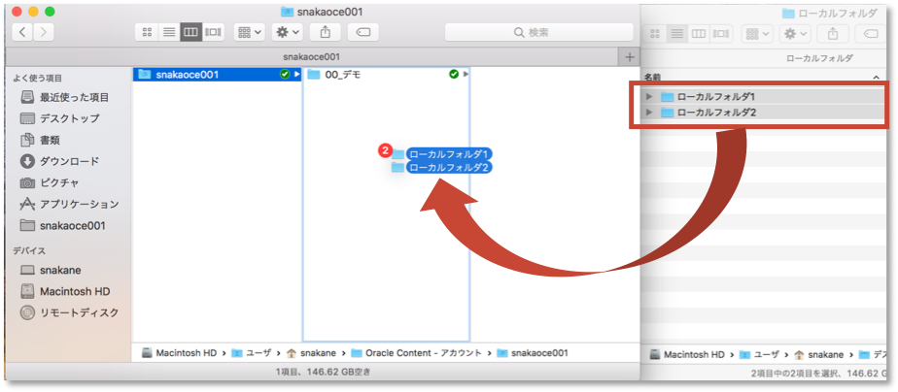Click Oracle Content - アカウント in path bar
The height and width of the screenshot is (392, 898).
(x=423, y=353)
